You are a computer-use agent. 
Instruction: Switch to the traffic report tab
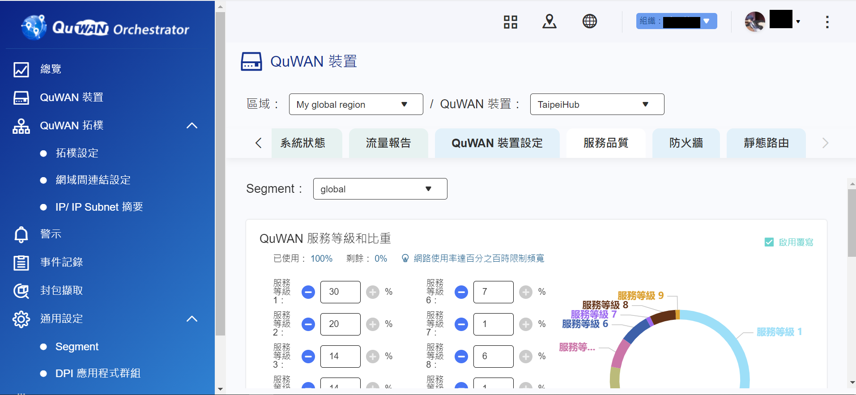point(388,143)
